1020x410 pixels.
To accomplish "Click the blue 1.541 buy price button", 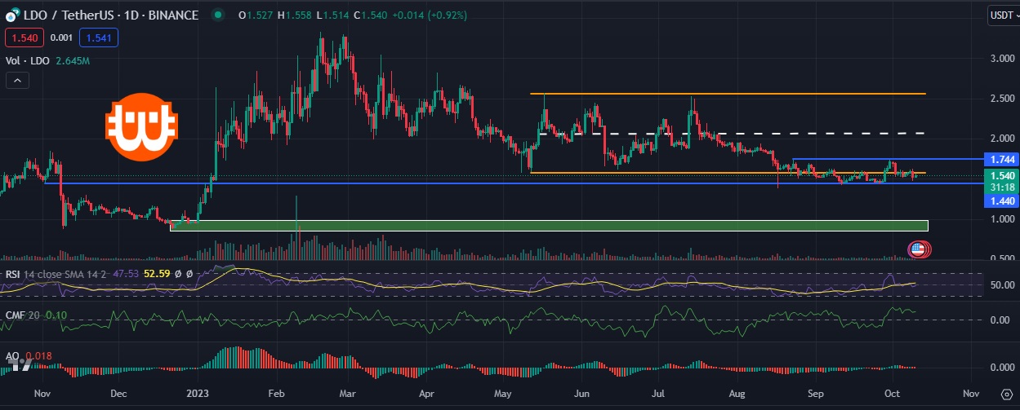I will pyautogui.click(x=100, y=37).
